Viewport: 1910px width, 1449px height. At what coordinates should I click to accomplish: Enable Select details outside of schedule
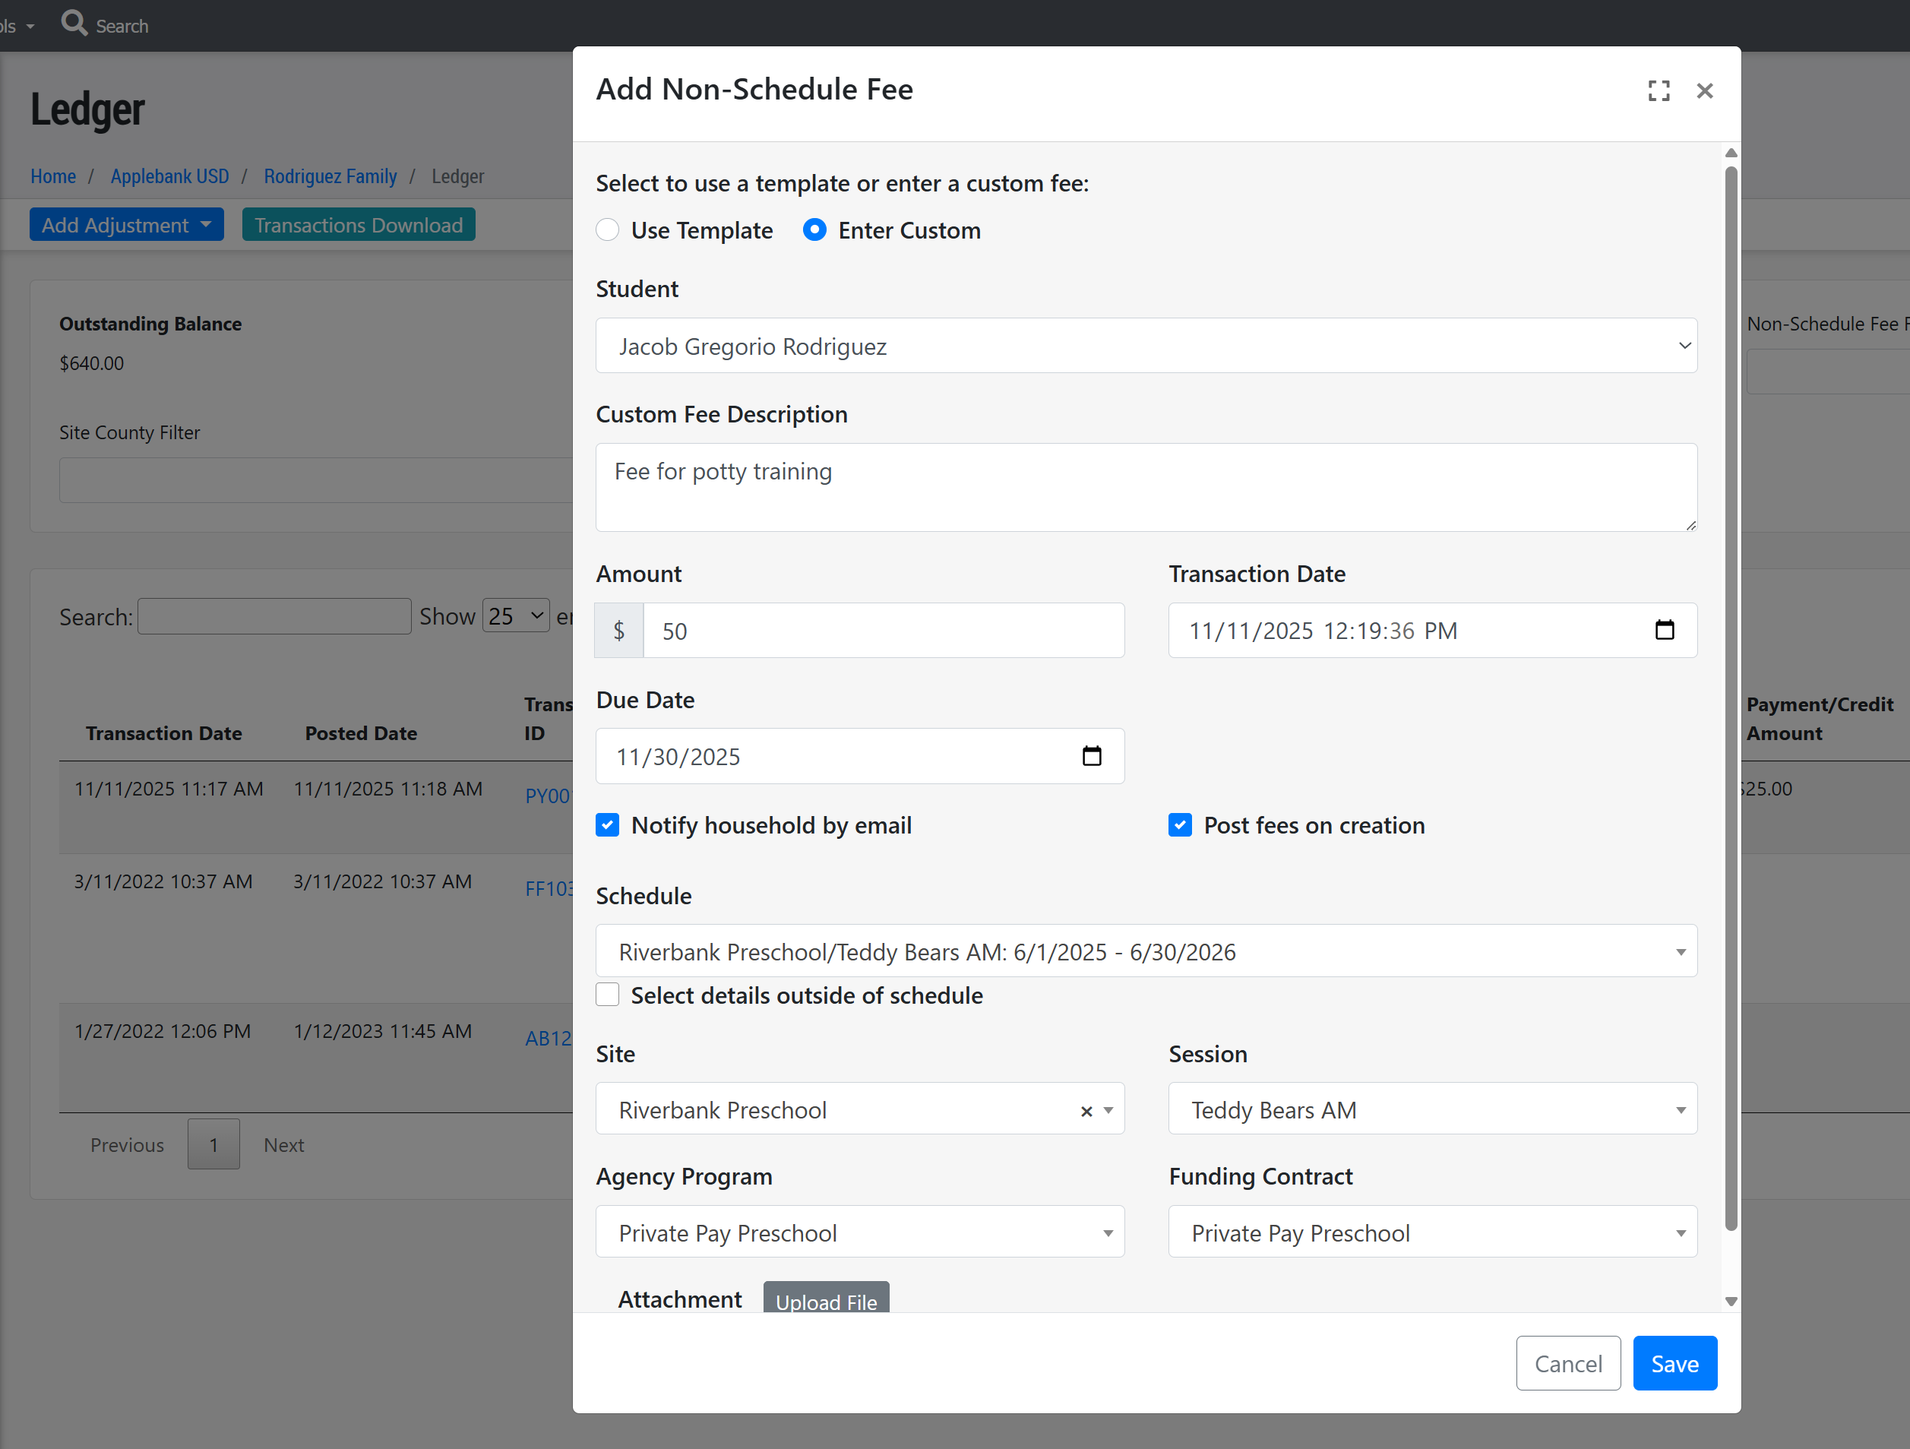[x=608, y=995]
